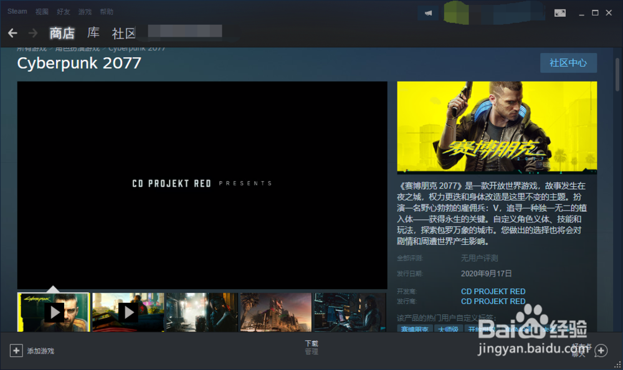Open the 赛博朋克 tag
Screen dimensions: 623x370
(414, 329)
